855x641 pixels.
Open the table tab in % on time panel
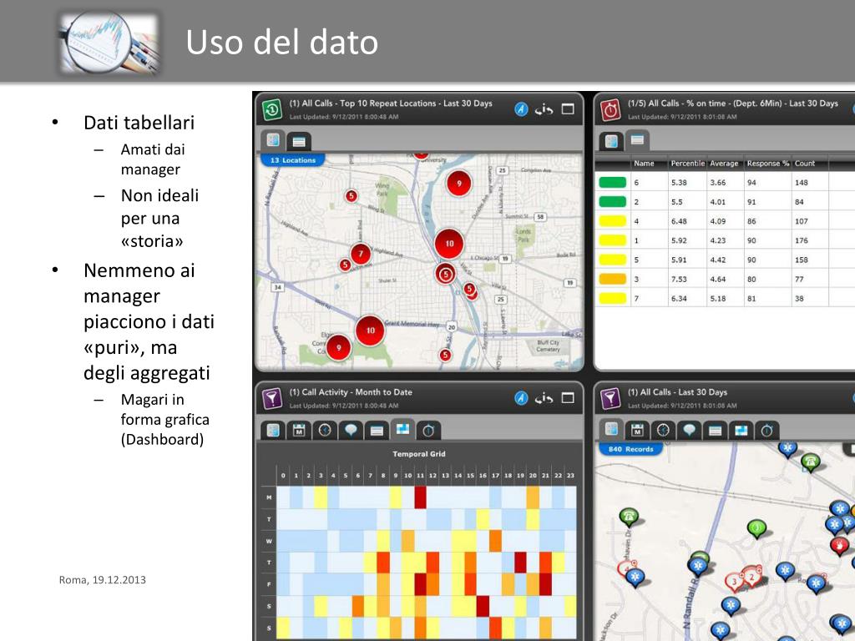(x=637, y=140)
